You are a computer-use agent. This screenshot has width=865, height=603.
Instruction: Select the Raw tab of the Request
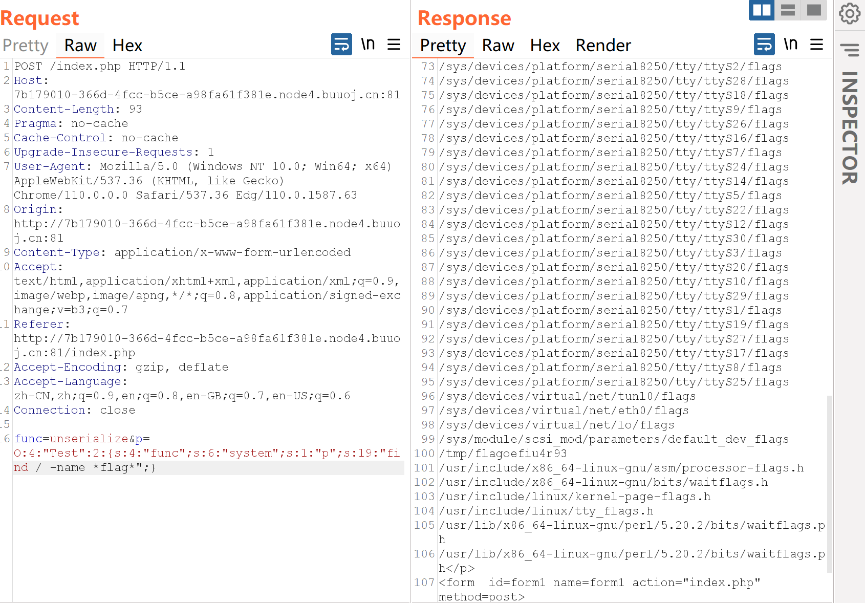point(80,45)
